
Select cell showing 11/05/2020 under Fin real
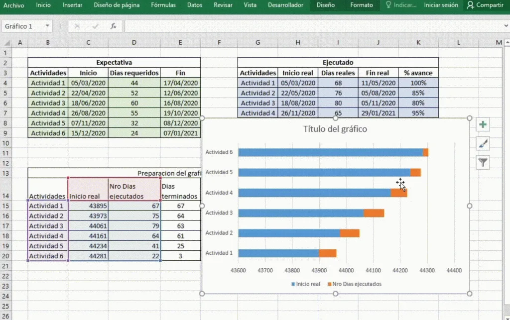coord(378,83)
